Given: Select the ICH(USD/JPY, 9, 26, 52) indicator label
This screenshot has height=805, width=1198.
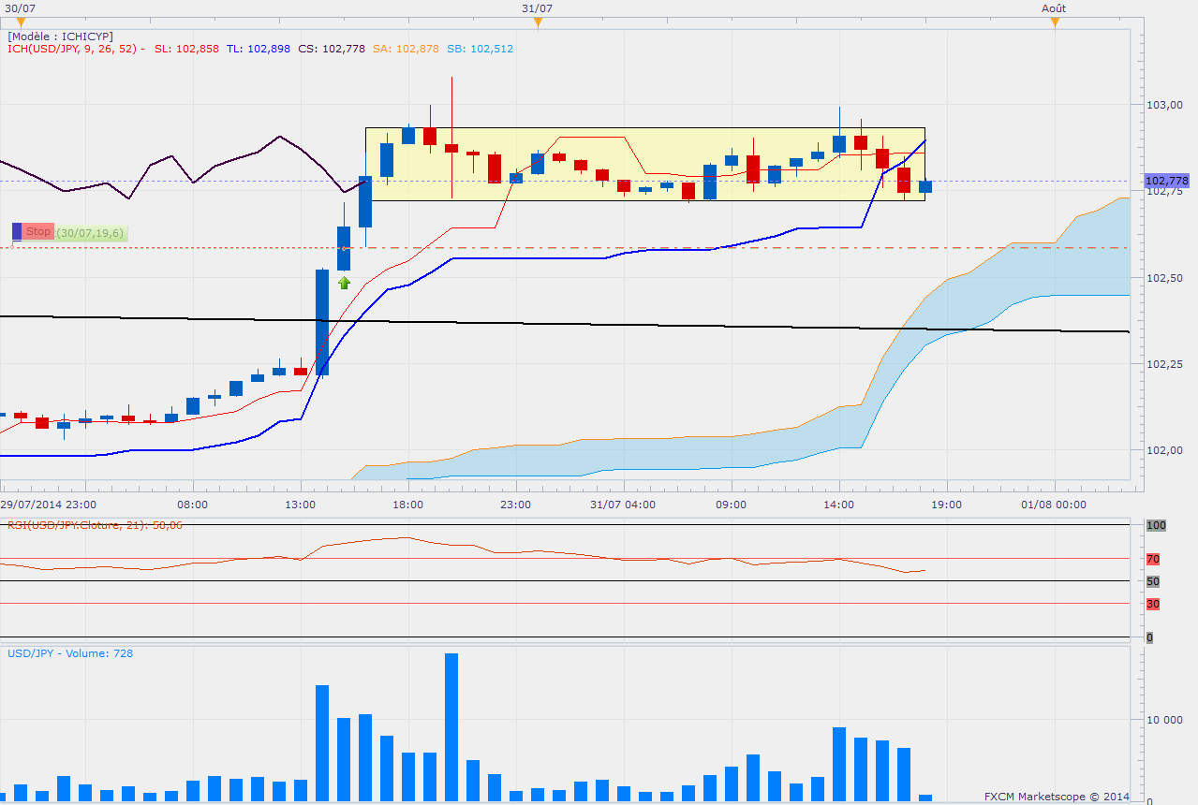Looking at the screenshot, I should [72, 49].
